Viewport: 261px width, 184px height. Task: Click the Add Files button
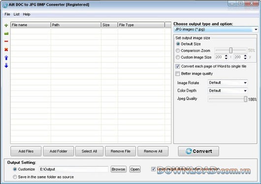[x=26, y=151]
